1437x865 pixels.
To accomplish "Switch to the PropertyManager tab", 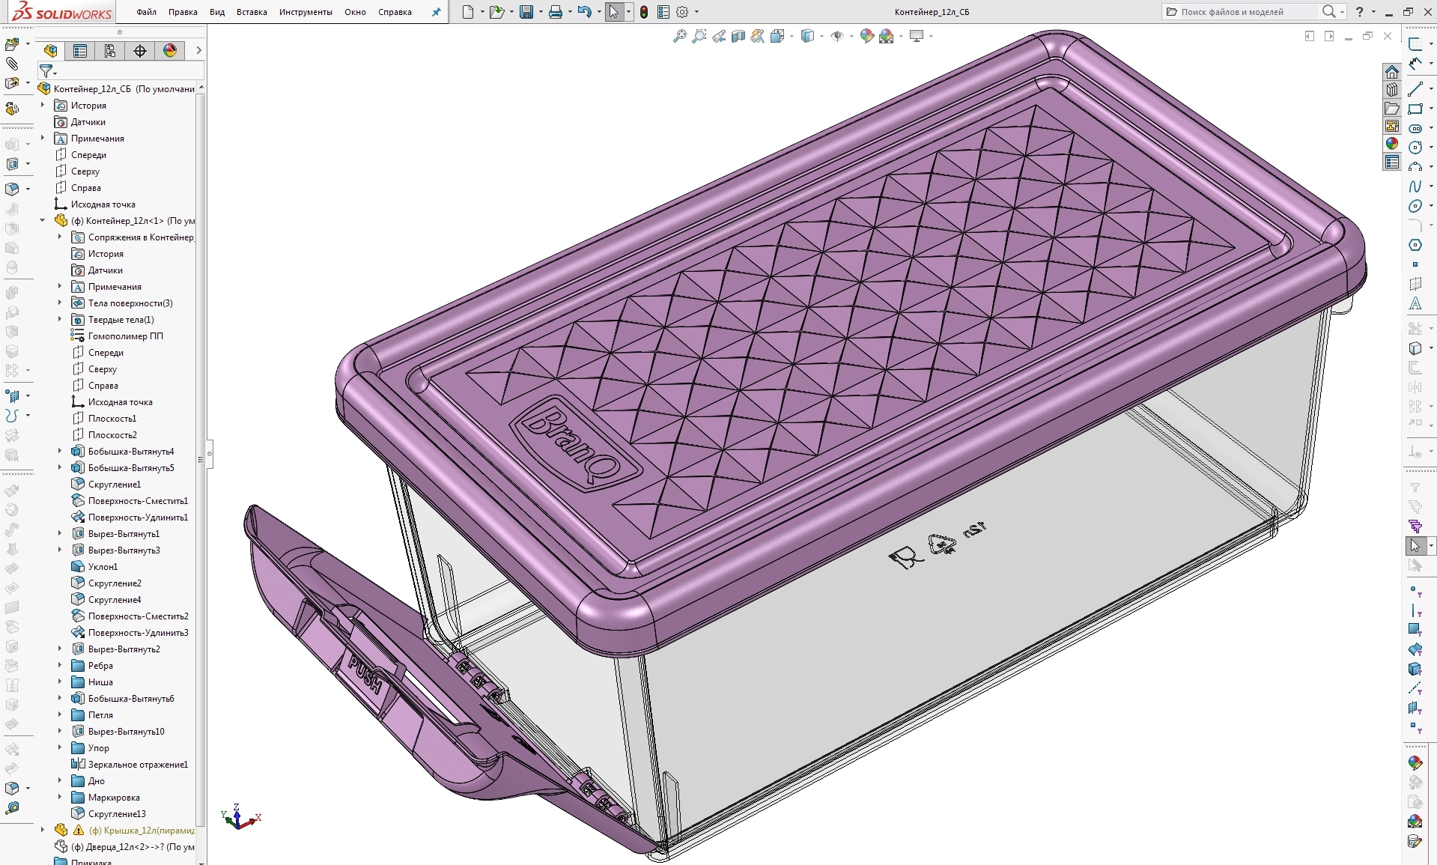I will point(80,51).
